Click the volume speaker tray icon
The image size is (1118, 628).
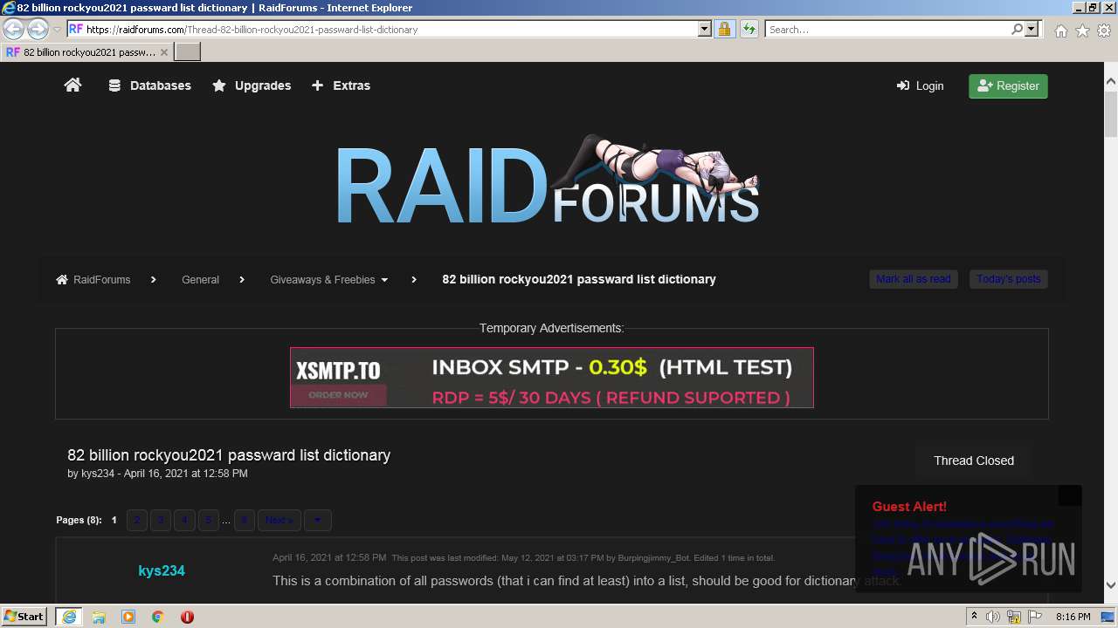coord(993,617)
